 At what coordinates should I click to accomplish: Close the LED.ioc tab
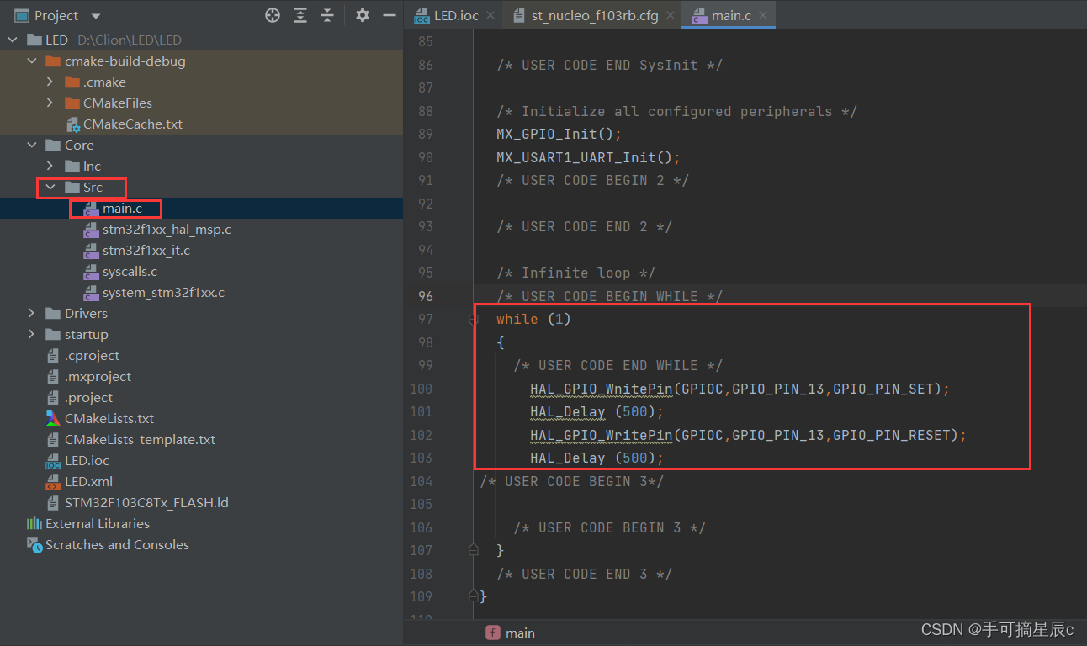492,16
